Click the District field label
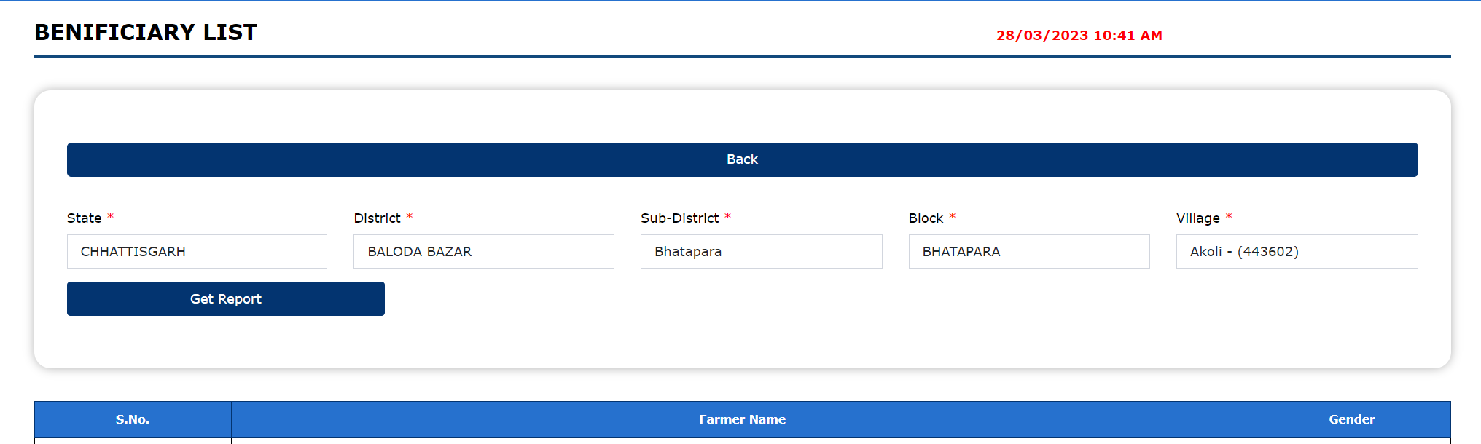 point(377,218)
